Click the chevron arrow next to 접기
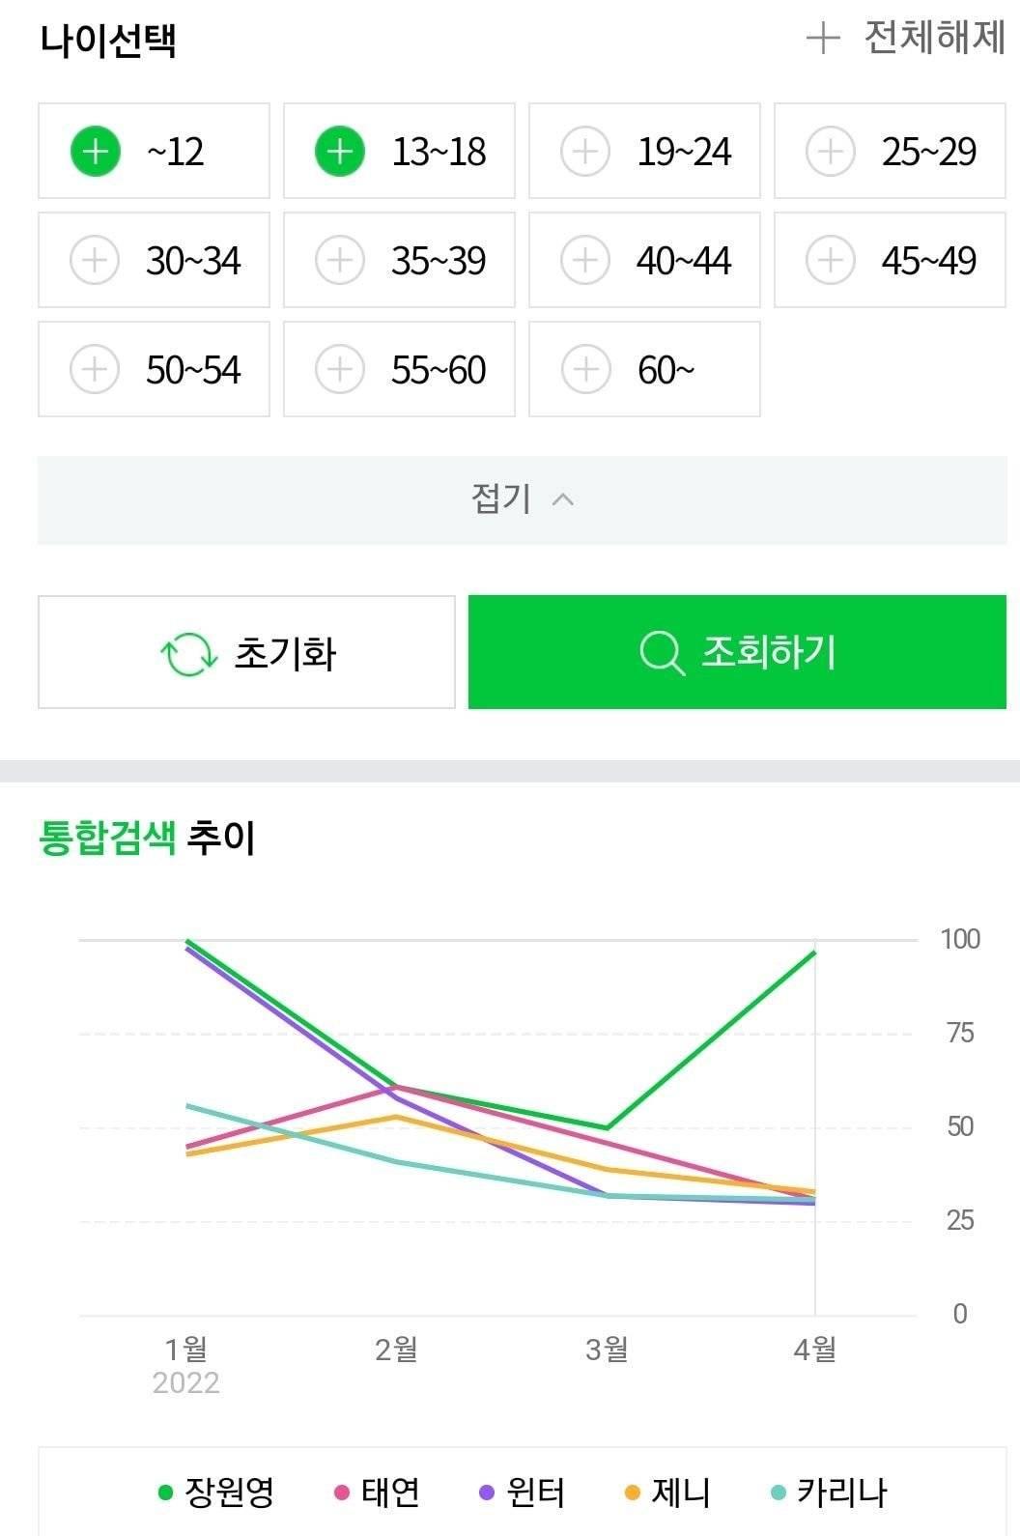 [562, 499]
